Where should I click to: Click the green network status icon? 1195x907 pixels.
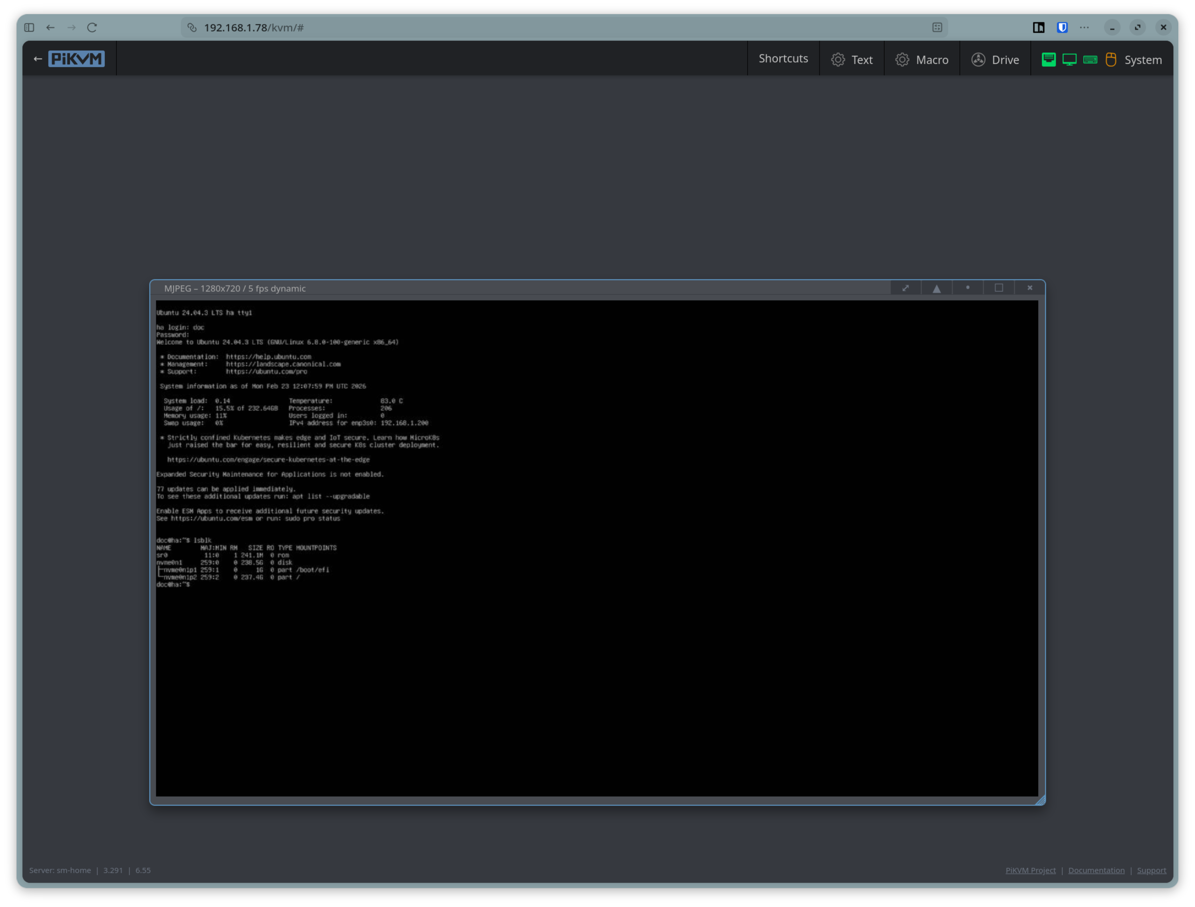click(x=1048, y=59)
